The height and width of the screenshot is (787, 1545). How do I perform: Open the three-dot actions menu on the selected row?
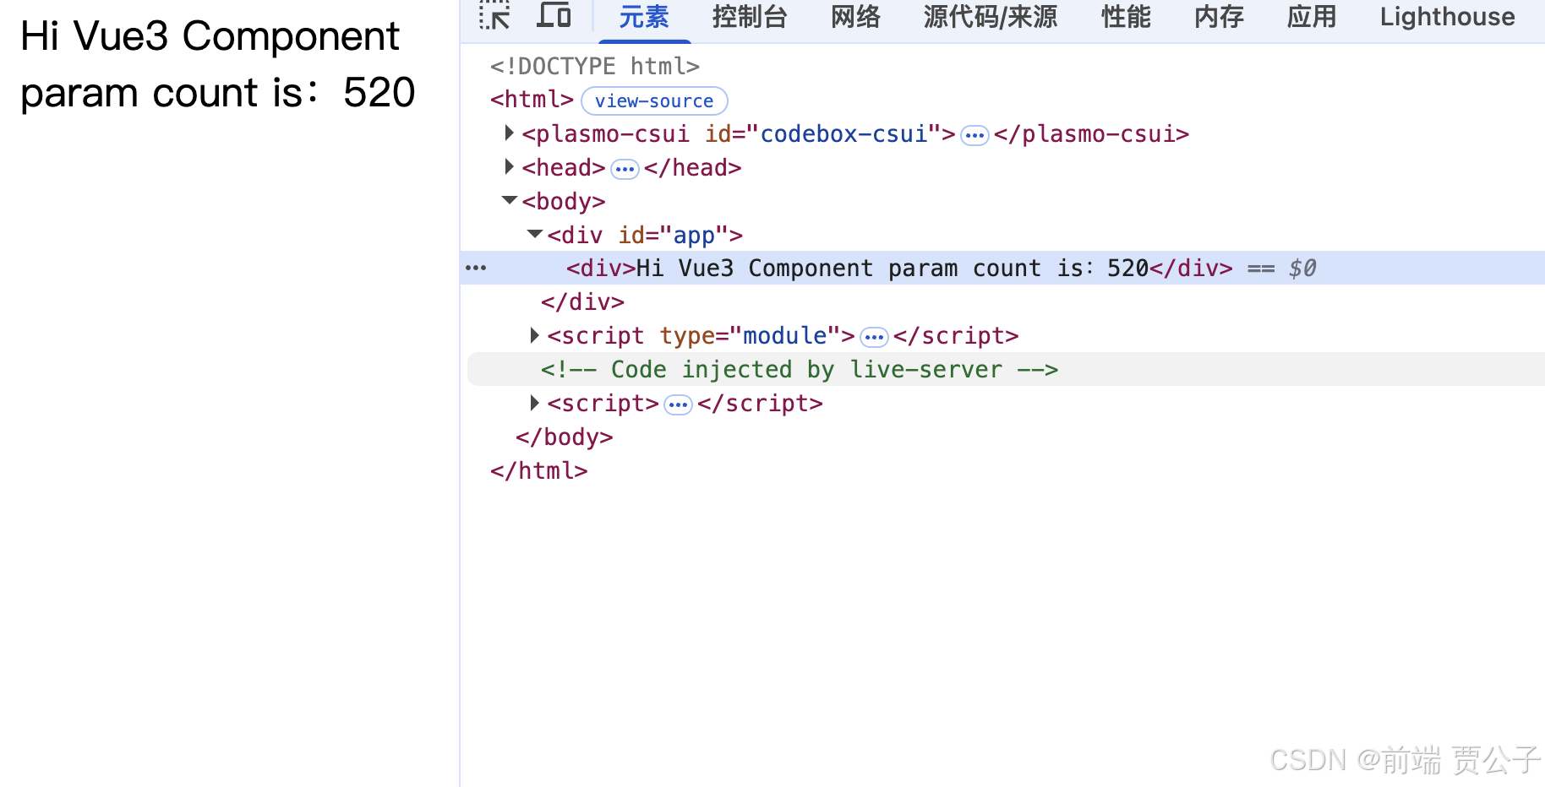coord(476,269)
